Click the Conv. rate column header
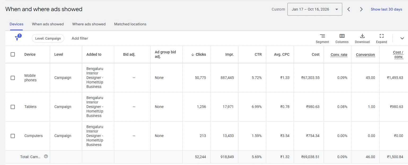This screenshot has width=408, height=165. point(339,55)
